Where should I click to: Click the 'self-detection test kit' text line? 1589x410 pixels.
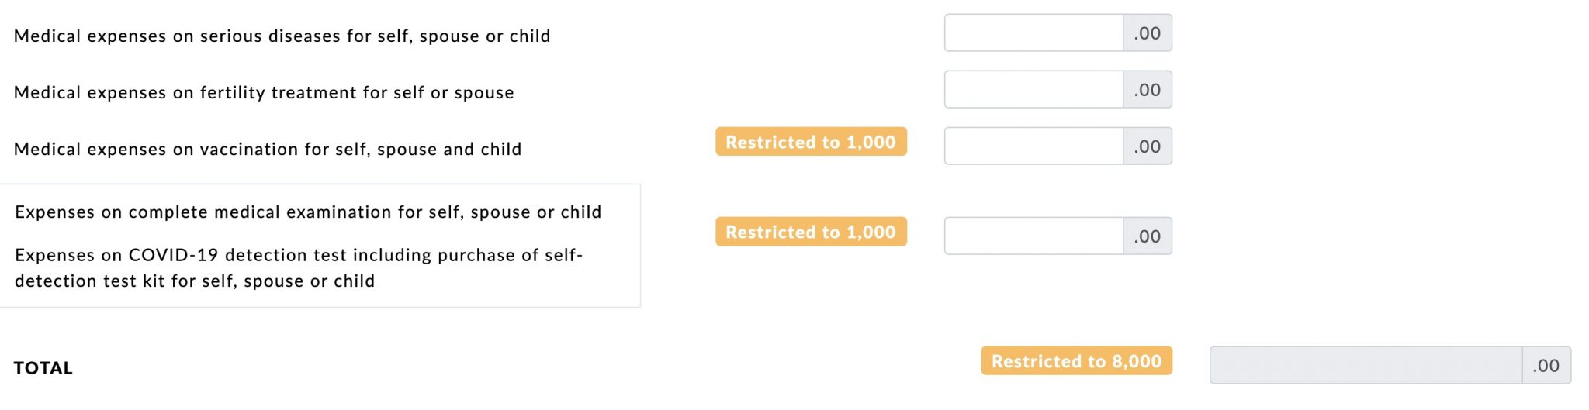pos(195,281)
